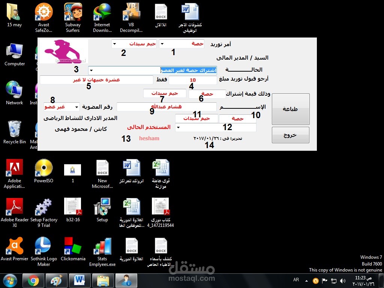The width and height of the screenshot is (384, 288).
Task: Click the hesham username label
Action: (149, 138)
